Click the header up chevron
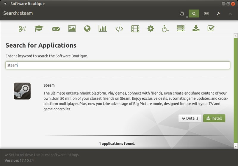Screen dimensions: 238x166 coord(230,14)
